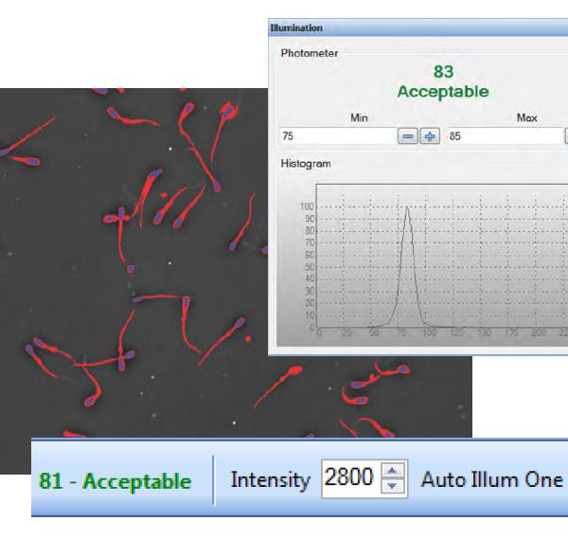Click the histogram peak on the curve

pyautogui.click(x=407, y=208)
